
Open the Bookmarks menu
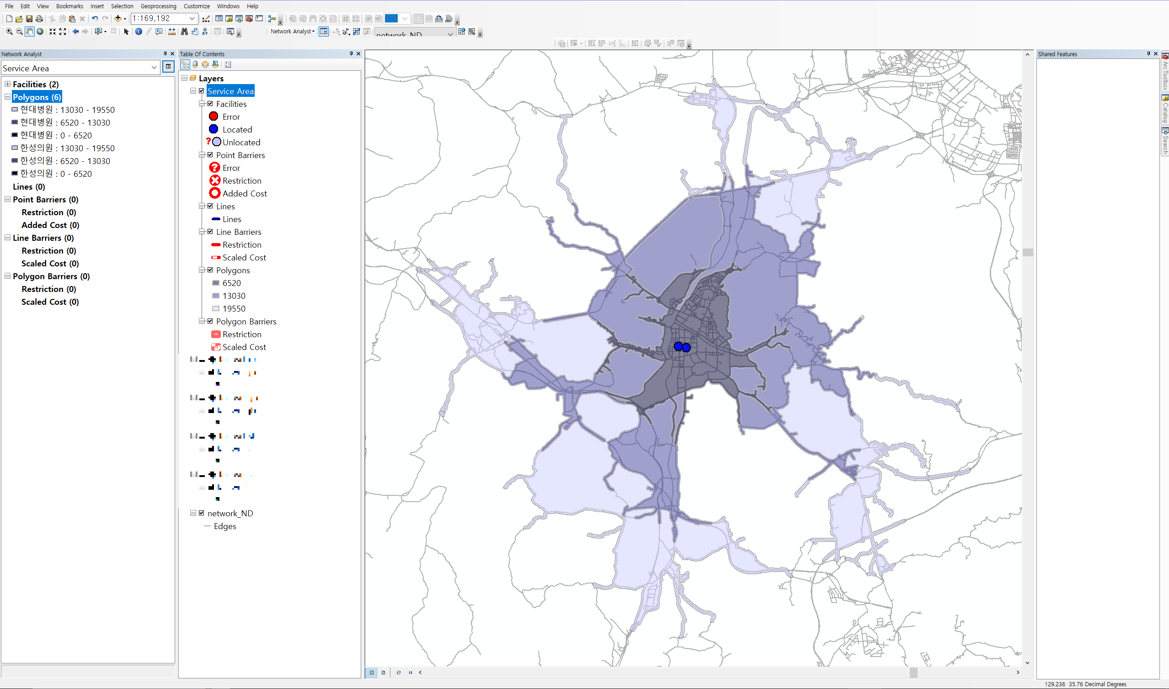(x=69, y=6)
